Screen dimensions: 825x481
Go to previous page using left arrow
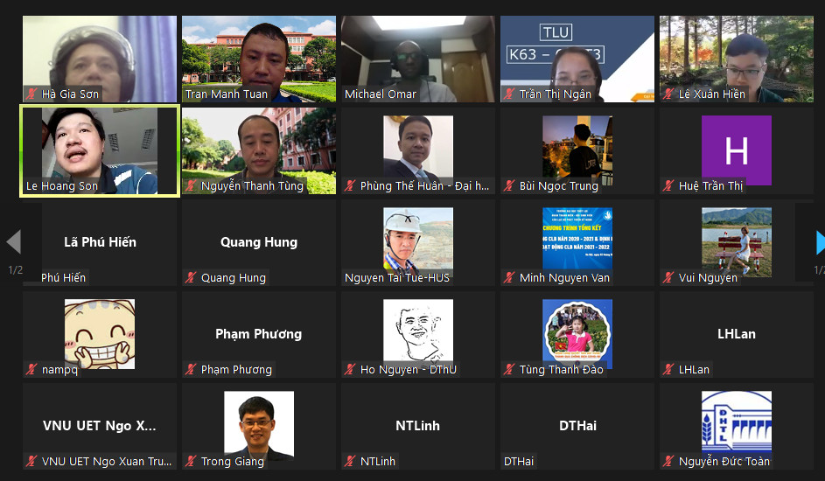point(14,242)
